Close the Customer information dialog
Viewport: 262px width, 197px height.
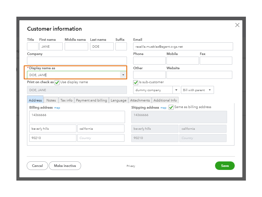coord(237,25)
